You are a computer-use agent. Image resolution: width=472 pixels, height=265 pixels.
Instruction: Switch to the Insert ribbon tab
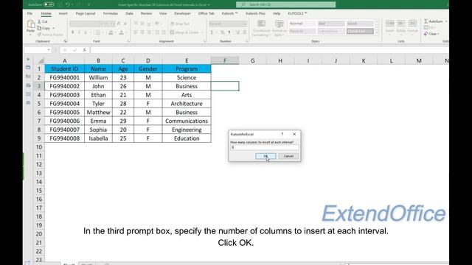(x=63, y=13)
